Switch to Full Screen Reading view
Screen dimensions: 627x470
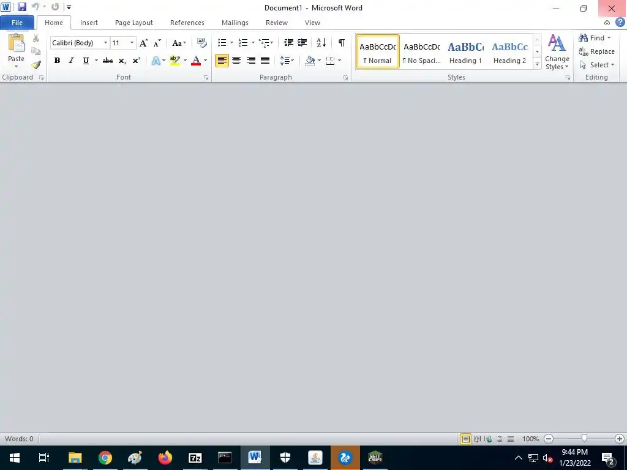477,439
